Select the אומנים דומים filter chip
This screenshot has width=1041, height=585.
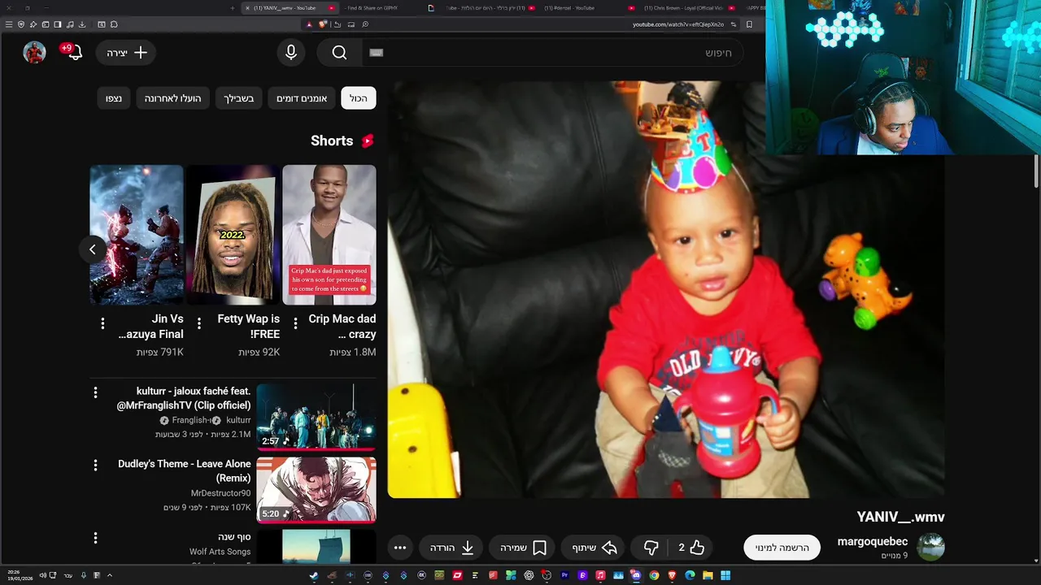[302, 98]
